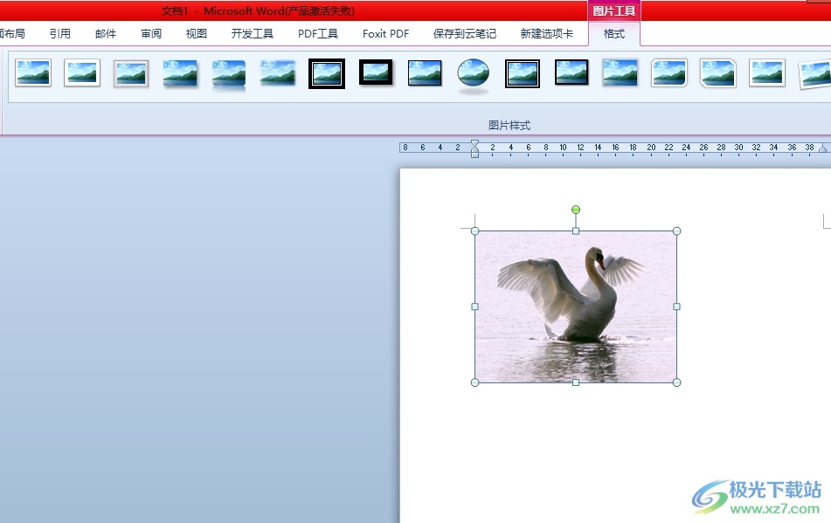The height and width of the screenshot is (523, 831).
Task: Switch to the 审阅 tab
Action: (x=151, y=34)
